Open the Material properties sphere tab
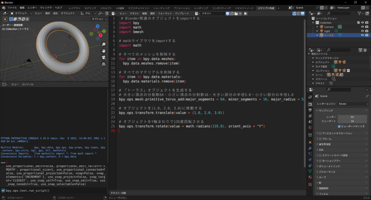371x200 pixels. pyautogui.click(x=310, y=177)
